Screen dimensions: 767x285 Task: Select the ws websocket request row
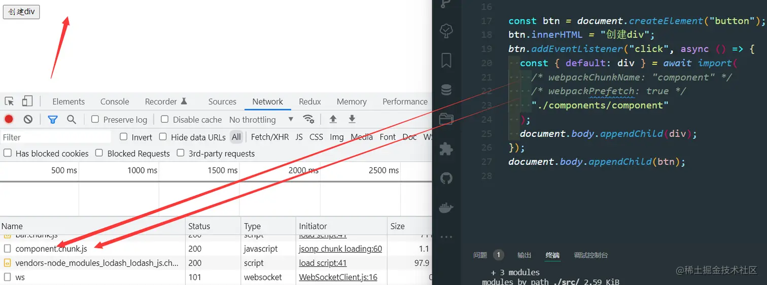coord(216,277)
